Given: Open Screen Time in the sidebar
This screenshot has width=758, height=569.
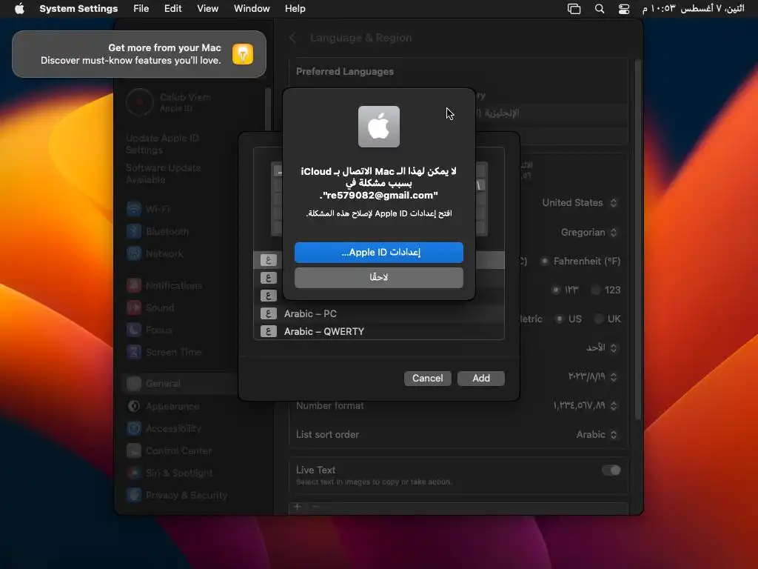Looking at the screenshot, I should pyautogui.click(x=164, y=352).
